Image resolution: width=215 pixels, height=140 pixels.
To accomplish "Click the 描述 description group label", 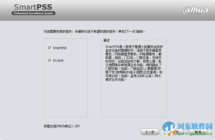I will 107,40.
